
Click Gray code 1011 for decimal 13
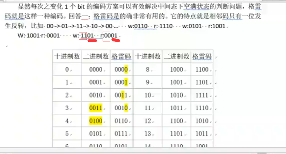point(202,134)
